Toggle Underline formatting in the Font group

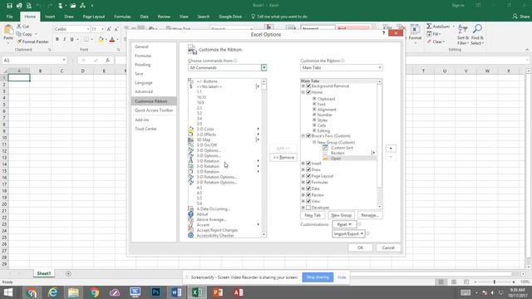71,40
